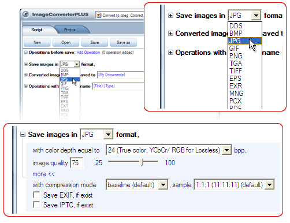This screenshot has width=290, height=223.
Task: Click the image quality slider handle
Action: 142,162
